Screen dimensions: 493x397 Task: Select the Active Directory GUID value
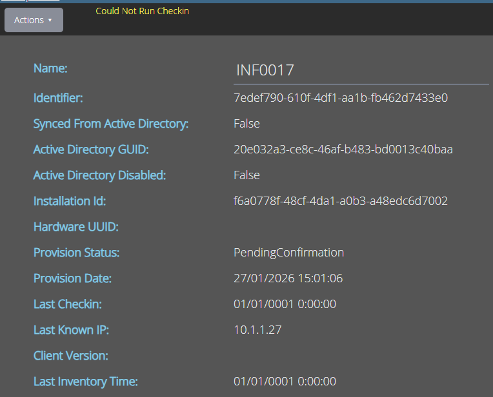tap(343, 150)
